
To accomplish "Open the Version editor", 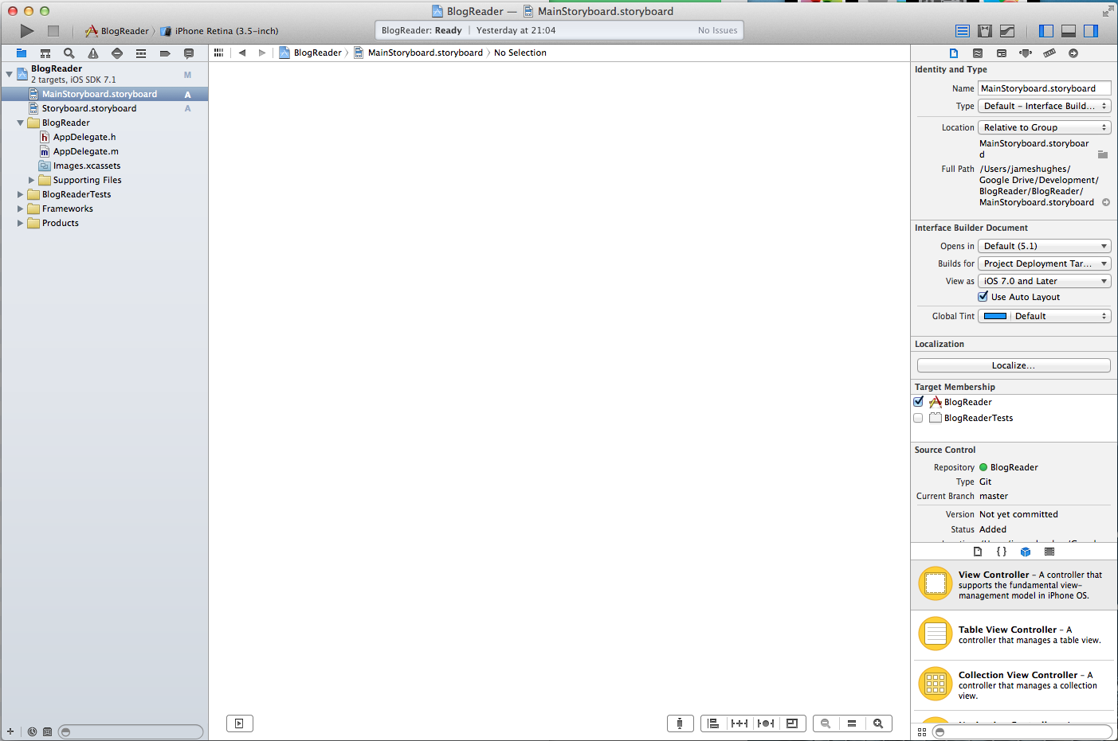I will point(1007,31).
